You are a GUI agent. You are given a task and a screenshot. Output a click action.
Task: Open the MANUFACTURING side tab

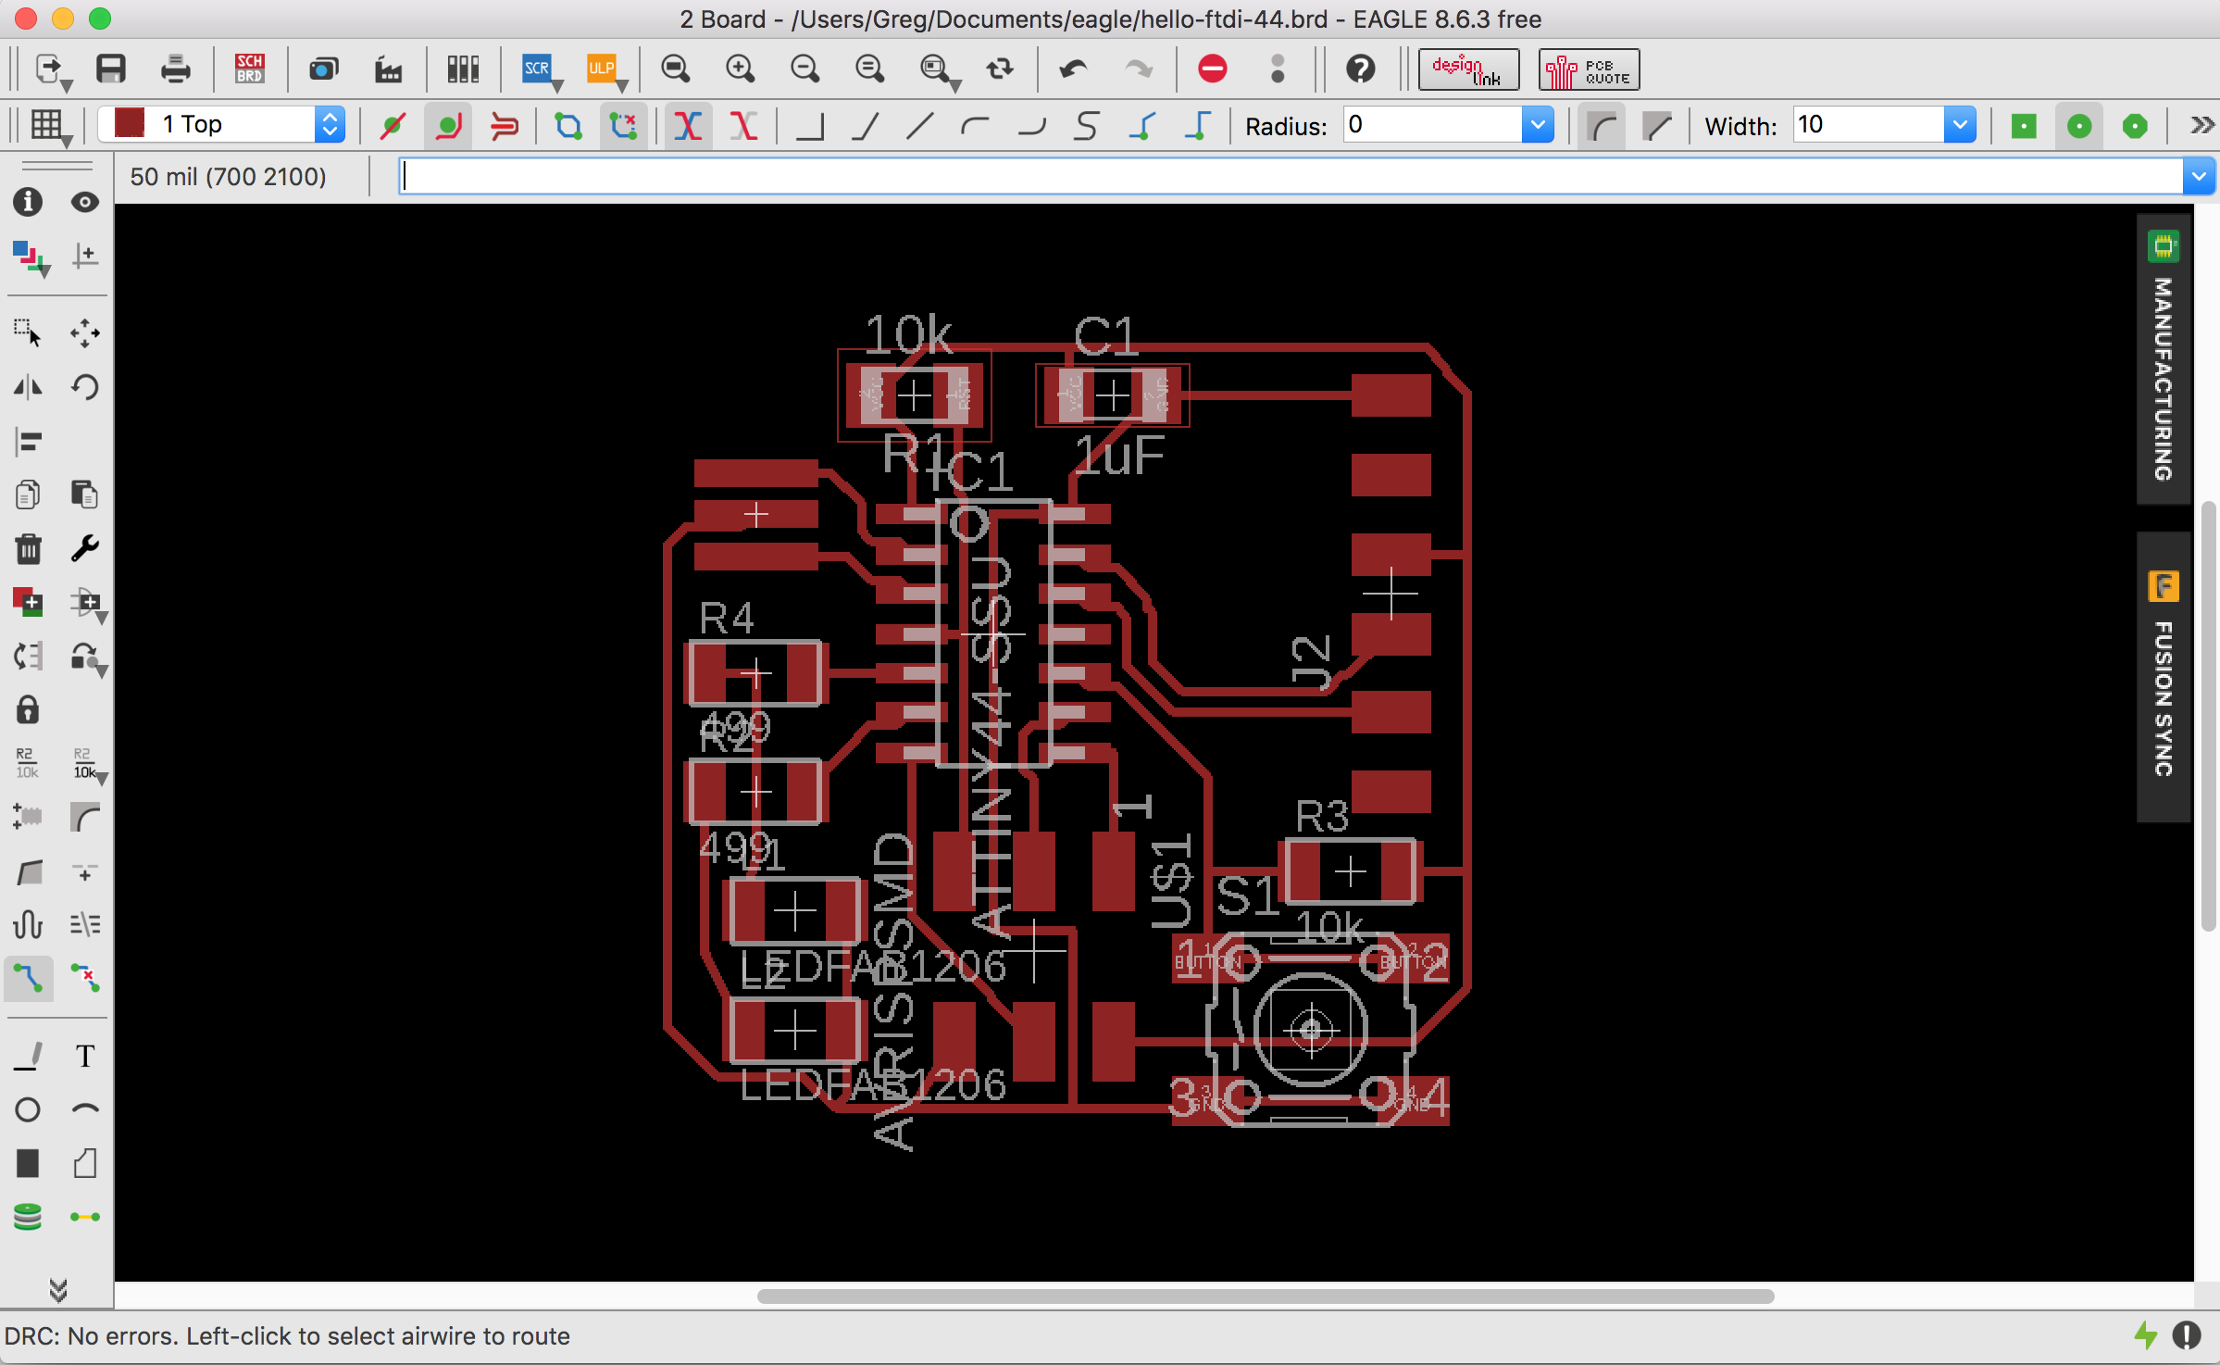2164,359
